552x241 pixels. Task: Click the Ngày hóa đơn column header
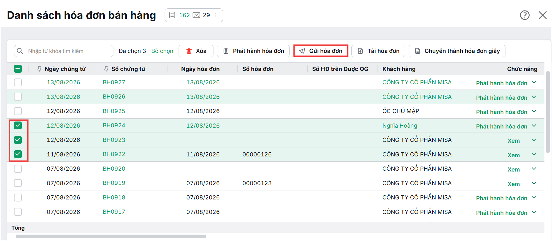pos(200,69)
